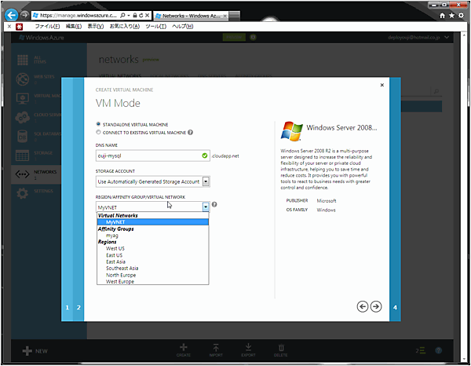The width and height of the screenshot is (471, 366).
Task: Click the refresh icon in address bar
Action: [x=141, y=15]
